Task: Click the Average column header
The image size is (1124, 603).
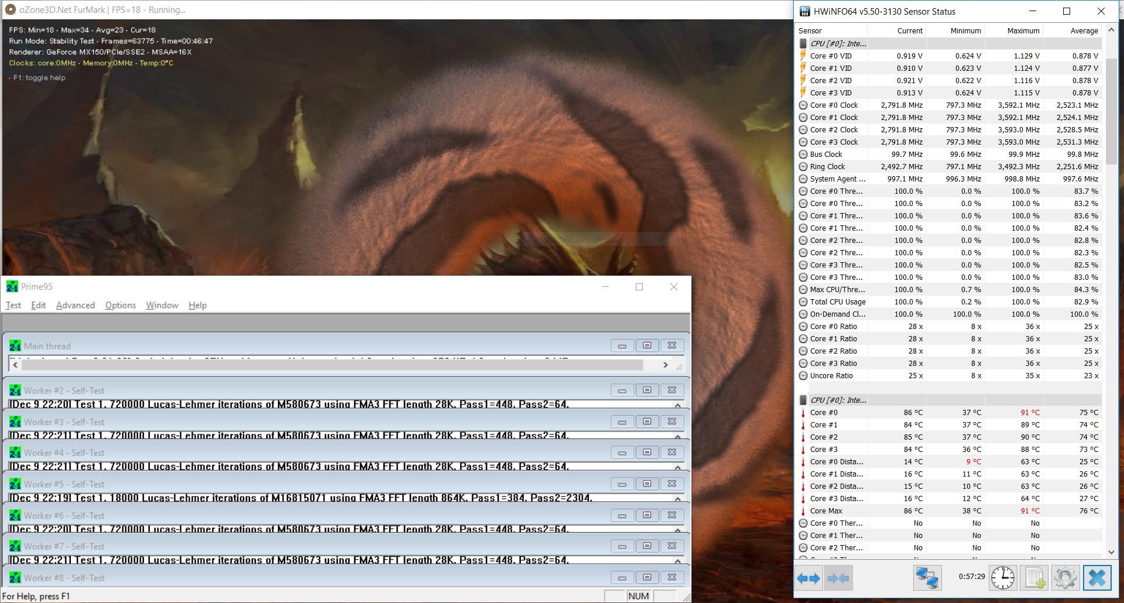Action: click(x=1072, y=31)
